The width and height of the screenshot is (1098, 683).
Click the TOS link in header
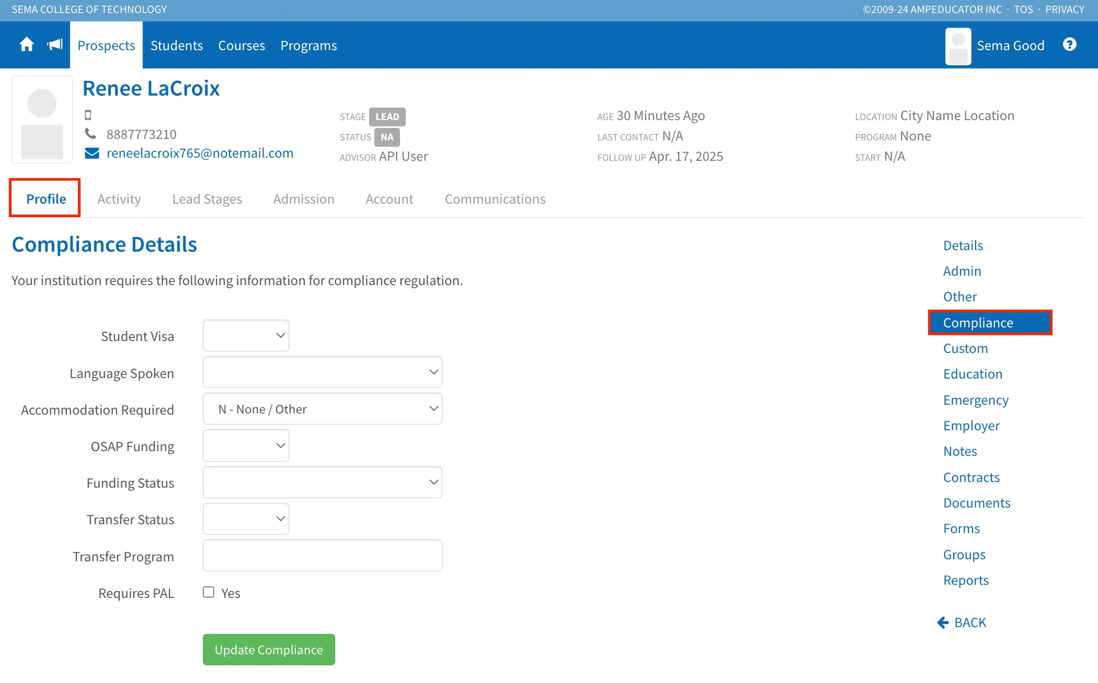(1023, 9)
